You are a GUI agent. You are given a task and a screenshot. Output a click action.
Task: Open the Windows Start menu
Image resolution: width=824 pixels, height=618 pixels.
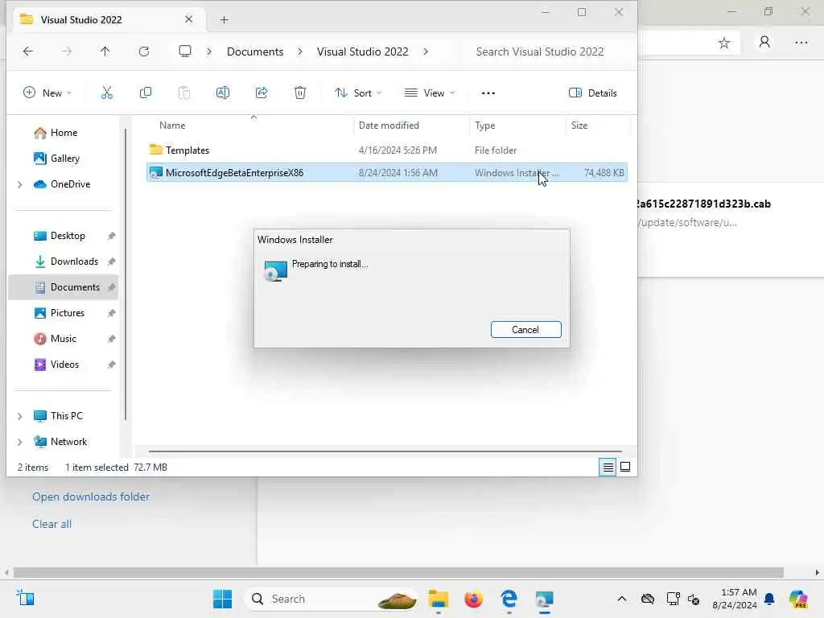222,599
